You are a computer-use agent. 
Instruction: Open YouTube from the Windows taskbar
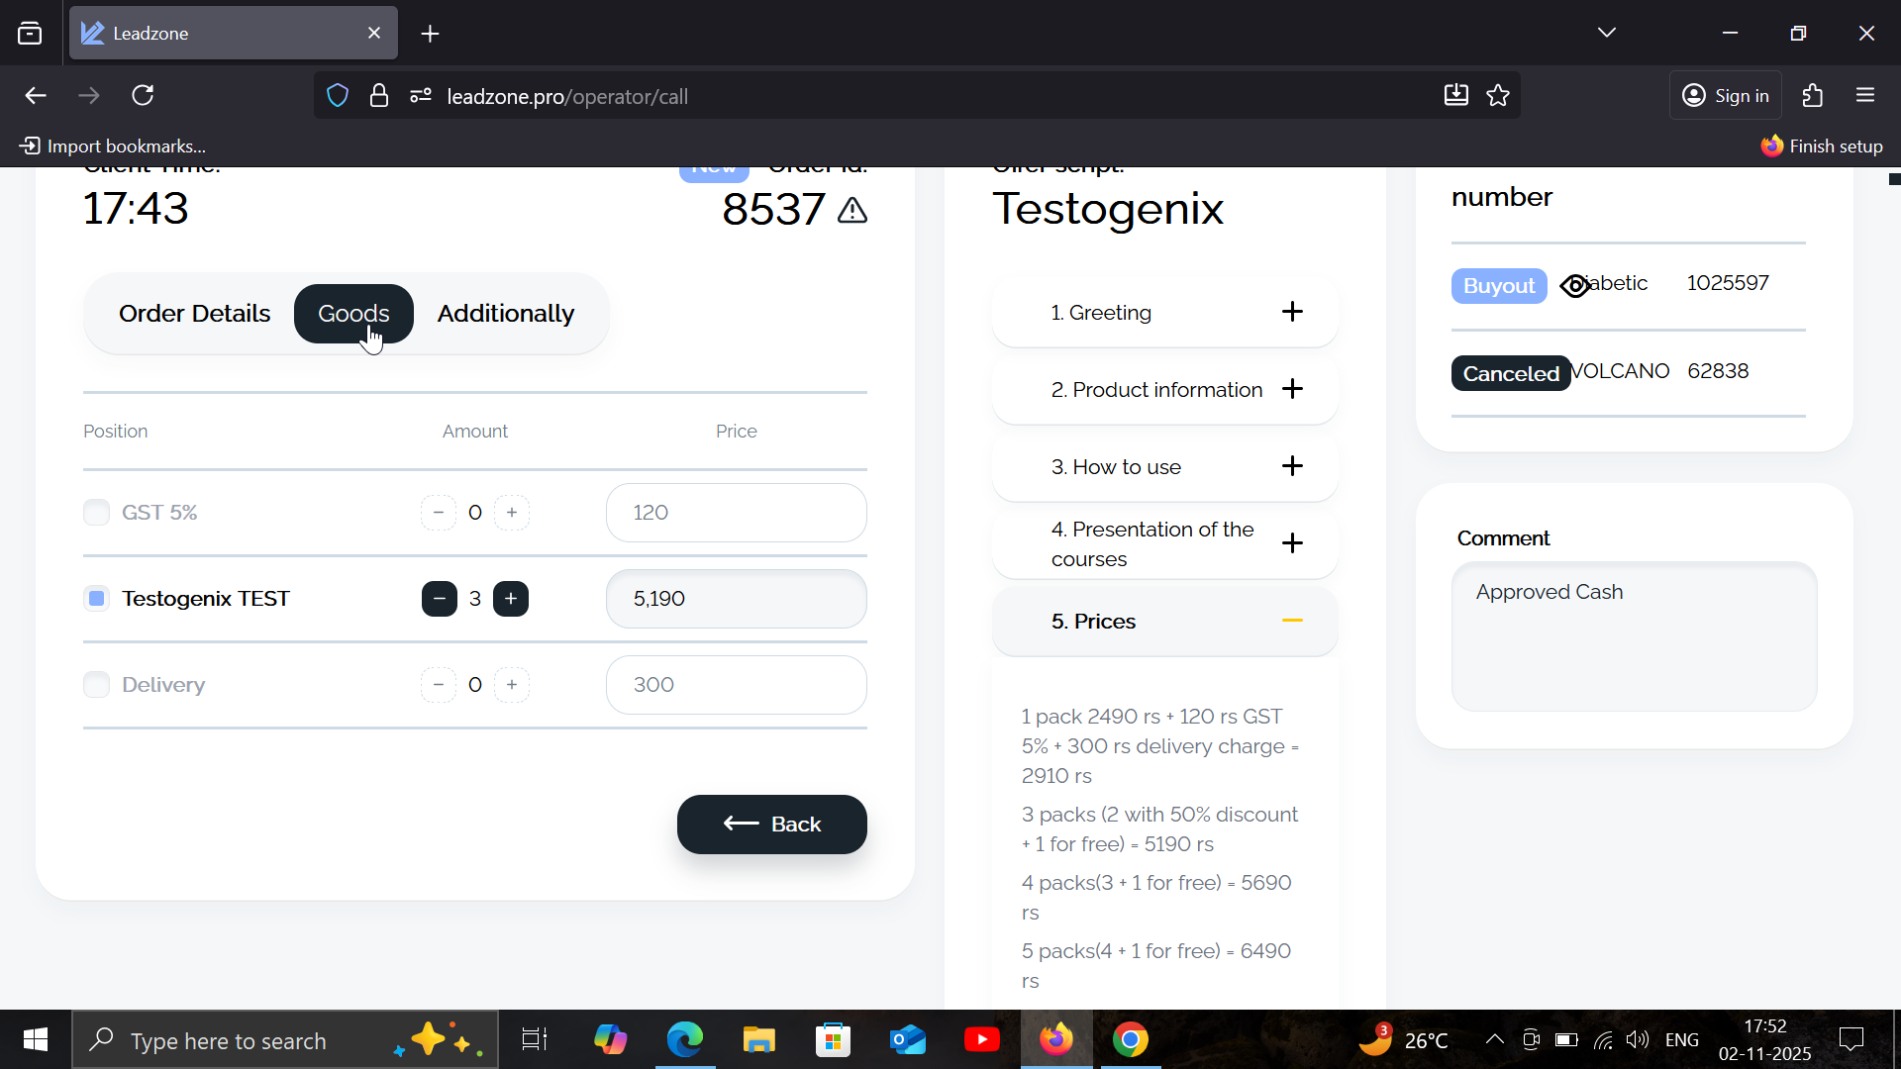[x=981, y=1040]
